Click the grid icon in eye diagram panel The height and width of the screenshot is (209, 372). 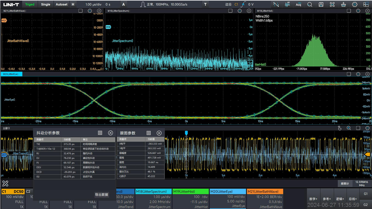point(149,133)
